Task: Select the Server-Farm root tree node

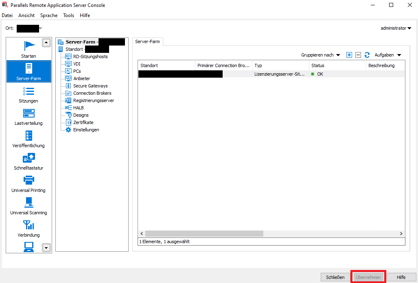Action: coord(92,42)
